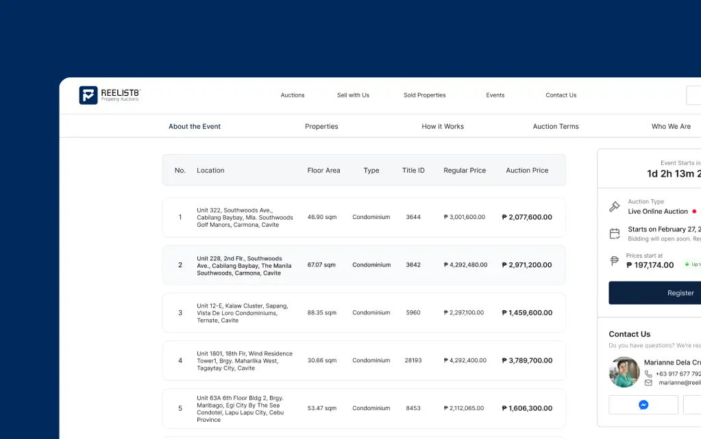This screenshot has height=439, width=701.
Task: Click the email envelope icon
Action: (x=648, y=383)
